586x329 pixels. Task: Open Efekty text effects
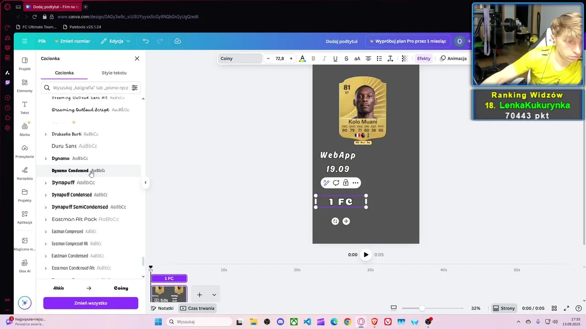coord(423,58)
